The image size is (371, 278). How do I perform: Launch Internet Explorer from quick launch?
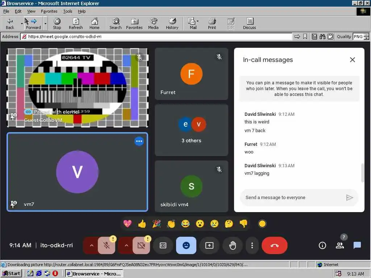(39, 274)
